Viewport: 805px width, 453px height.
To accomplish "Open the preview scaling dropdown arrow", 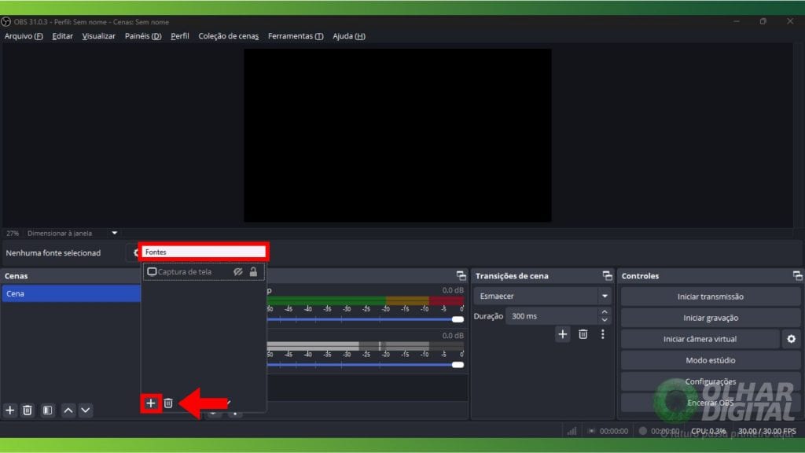I will click(115, 233).
